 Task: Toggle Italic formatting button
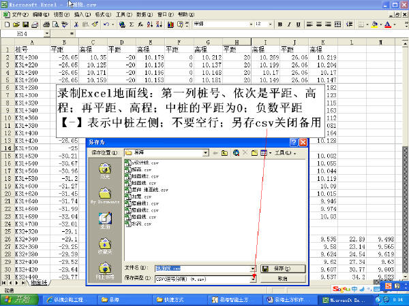pos(289,24)
